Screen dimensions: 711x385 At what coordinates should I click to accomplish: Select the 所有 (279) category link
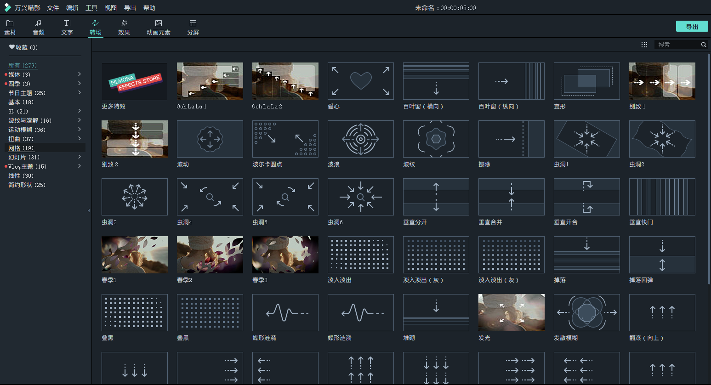pyautogui.click(x=23, y=65)
